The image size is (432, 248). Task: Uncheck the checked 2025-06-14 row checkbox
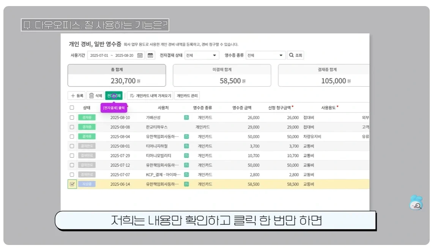(72, 184)
